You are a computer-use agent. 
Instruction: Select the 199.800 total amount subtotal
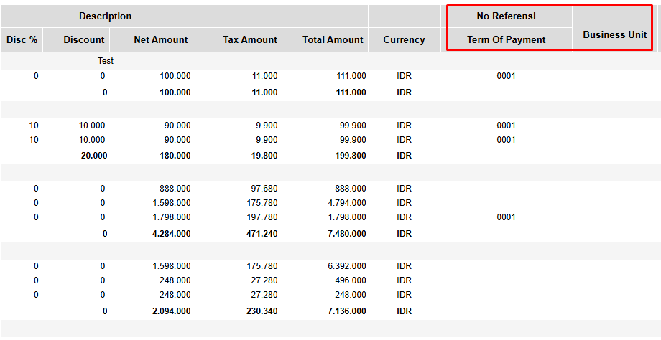(350, 156)
